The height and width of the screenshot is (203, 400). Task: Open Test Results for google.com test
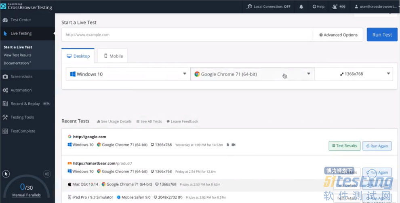[x=344, y=146]
